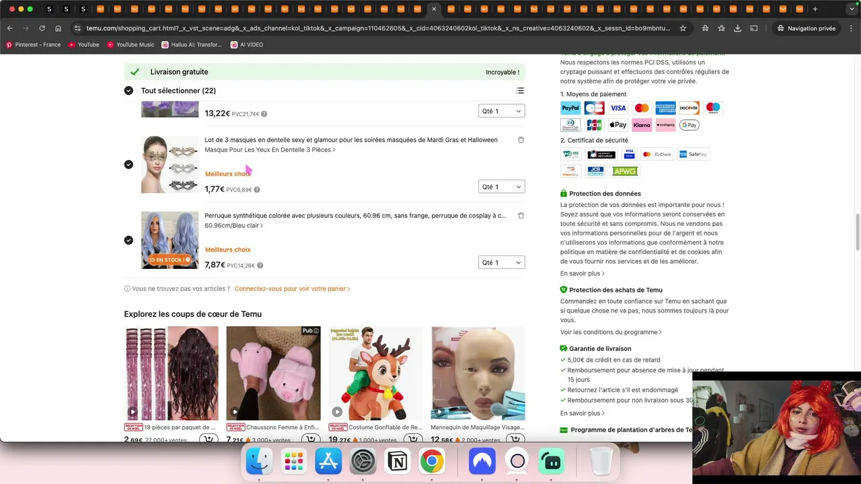
Task: Show price info beside PVC 21,74€
Action: [264, 114]
